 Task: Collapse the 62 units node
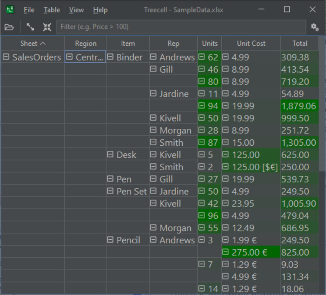coord(201,57)
